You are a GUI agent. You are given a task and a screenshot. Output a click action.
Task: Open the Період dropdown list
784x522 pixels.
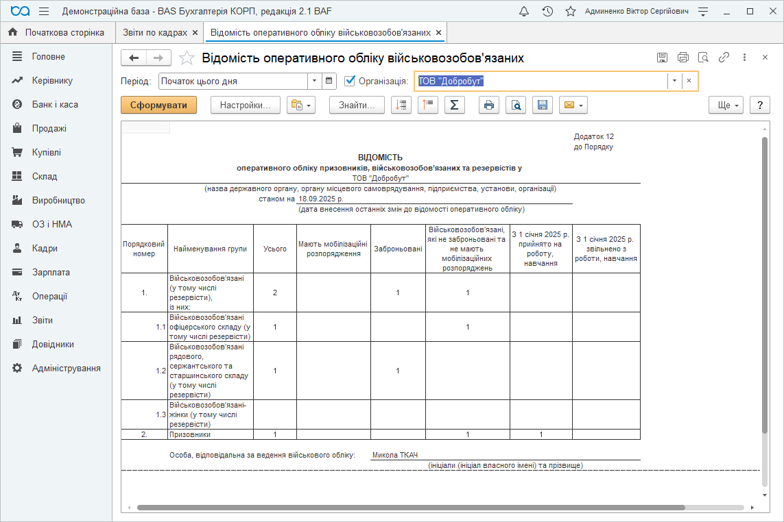point(314,81)
